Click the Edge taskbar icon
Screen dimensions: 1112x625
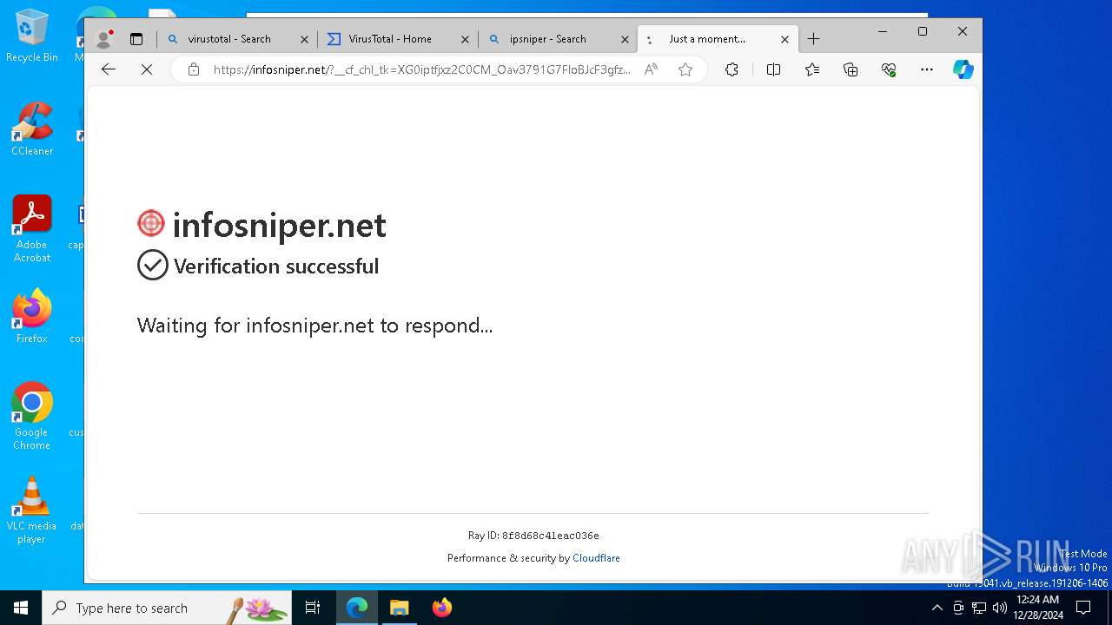(357, 608)
